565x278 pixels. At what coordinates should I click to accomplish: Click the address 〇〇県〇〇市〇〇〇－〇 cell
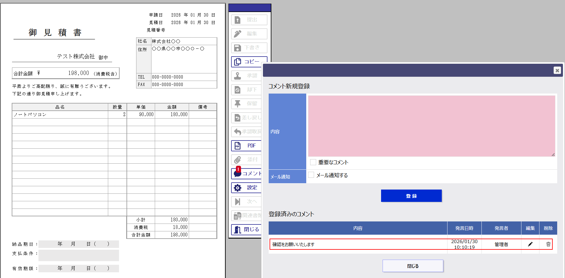(184, 59)
